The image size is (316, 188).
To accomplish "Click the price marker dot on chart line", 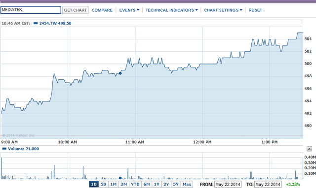I will click(120, 73).
